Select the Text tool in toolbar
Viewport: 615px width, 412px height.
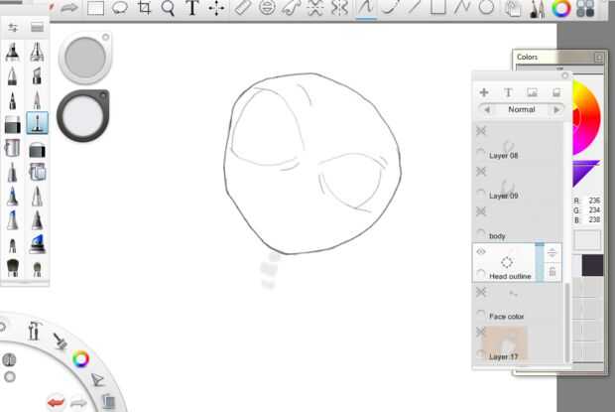[192, 8]
